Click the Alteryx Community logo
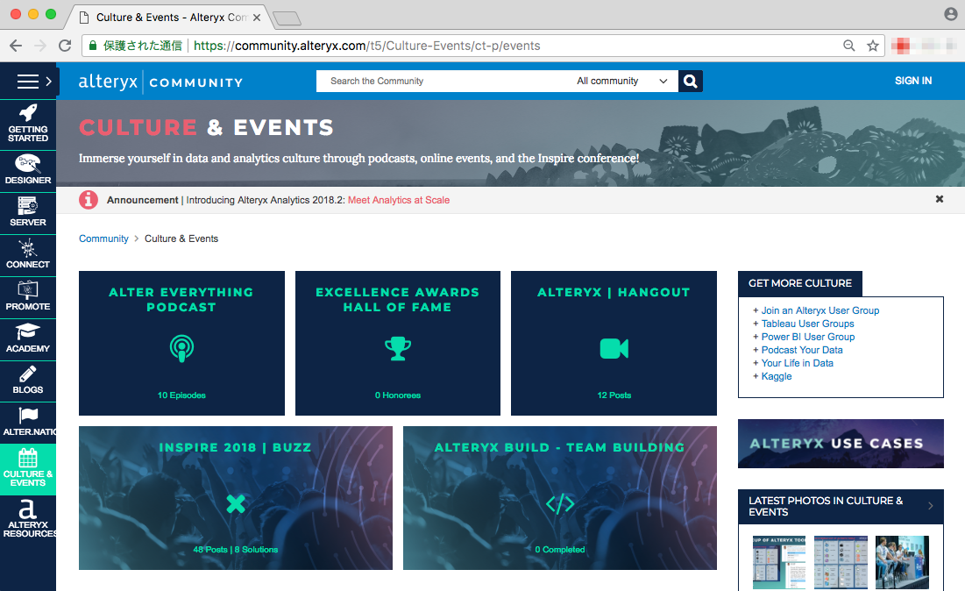The image size is (965, 591). pyautogui.click(x=160, y=82)
